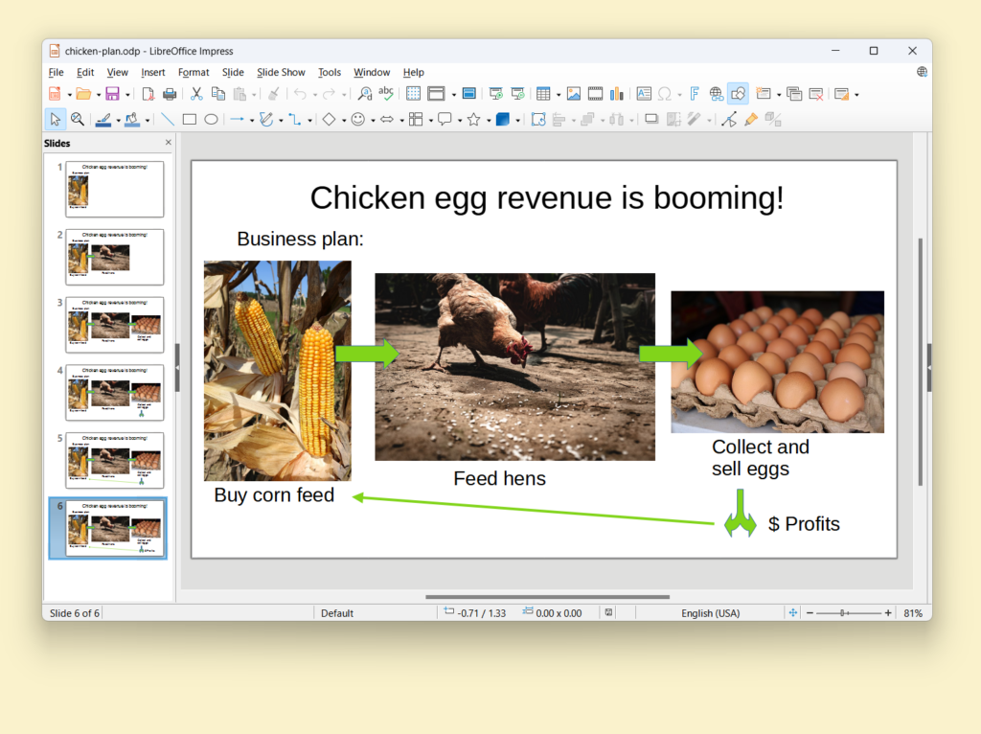Open the Symbol Shapes smiley dropdown arrow
Viewport: 981px width, 734px height.
pyautogui.click(x=373, y=121)
